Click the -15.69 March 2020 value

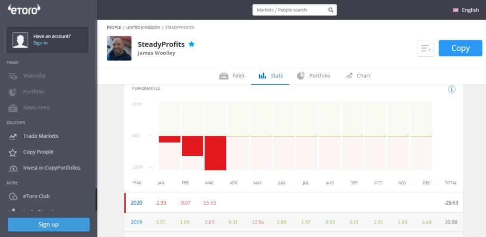coord(209,203)
